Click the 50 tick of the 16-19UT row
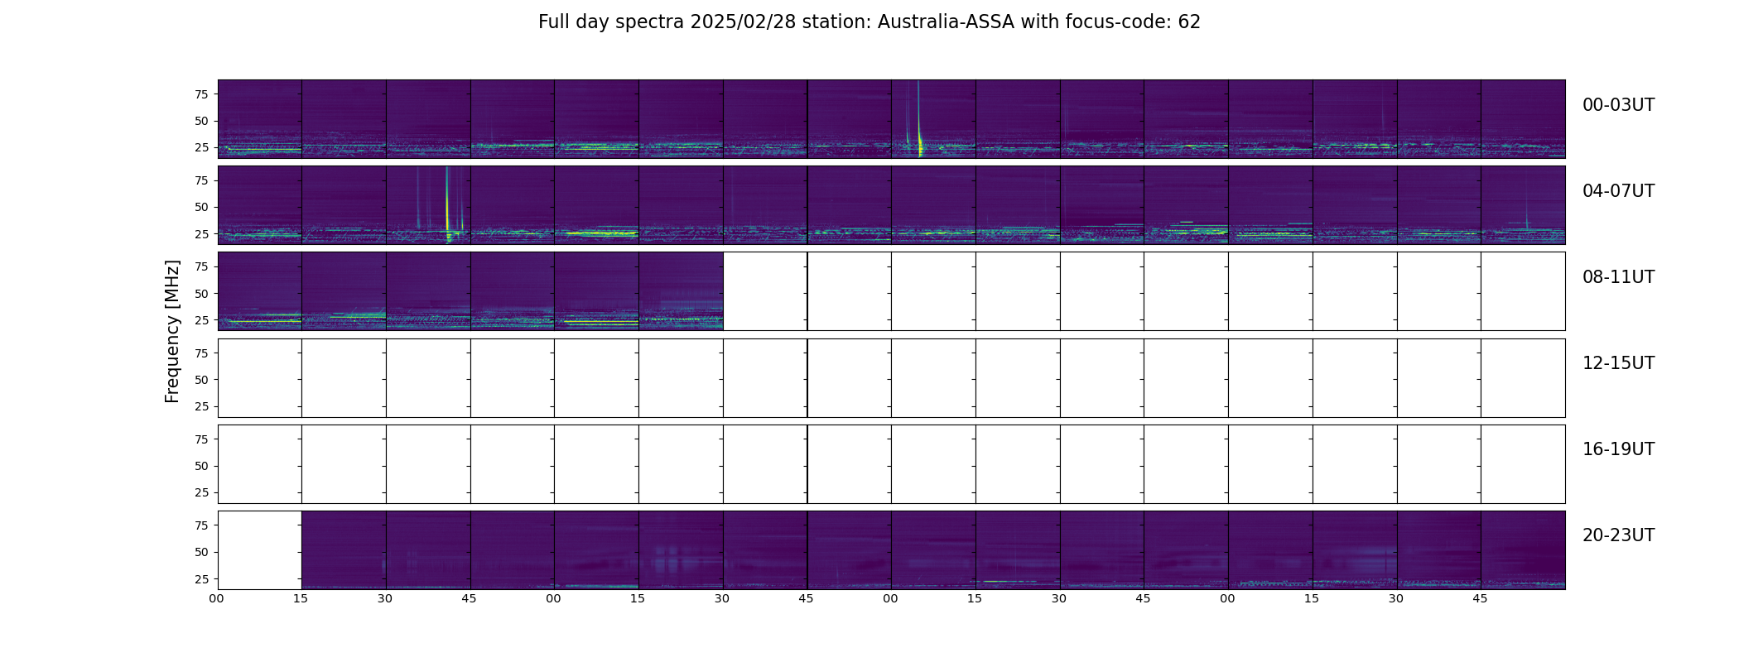The width and height of the screenshot is (1739, 662). tap(201, 466)
